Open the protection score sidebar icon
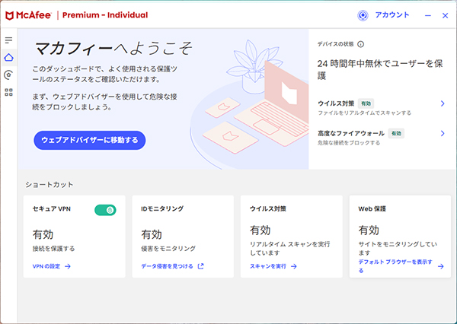This screenshot has width=457, height=324. [8, 75]
